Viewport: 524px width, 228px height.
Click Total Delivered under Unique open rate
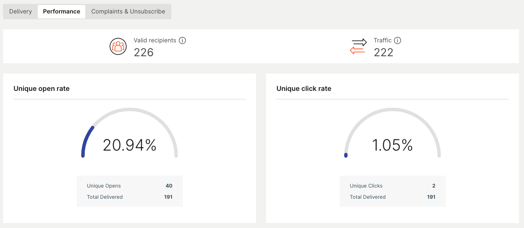click(x=104, y=197)
